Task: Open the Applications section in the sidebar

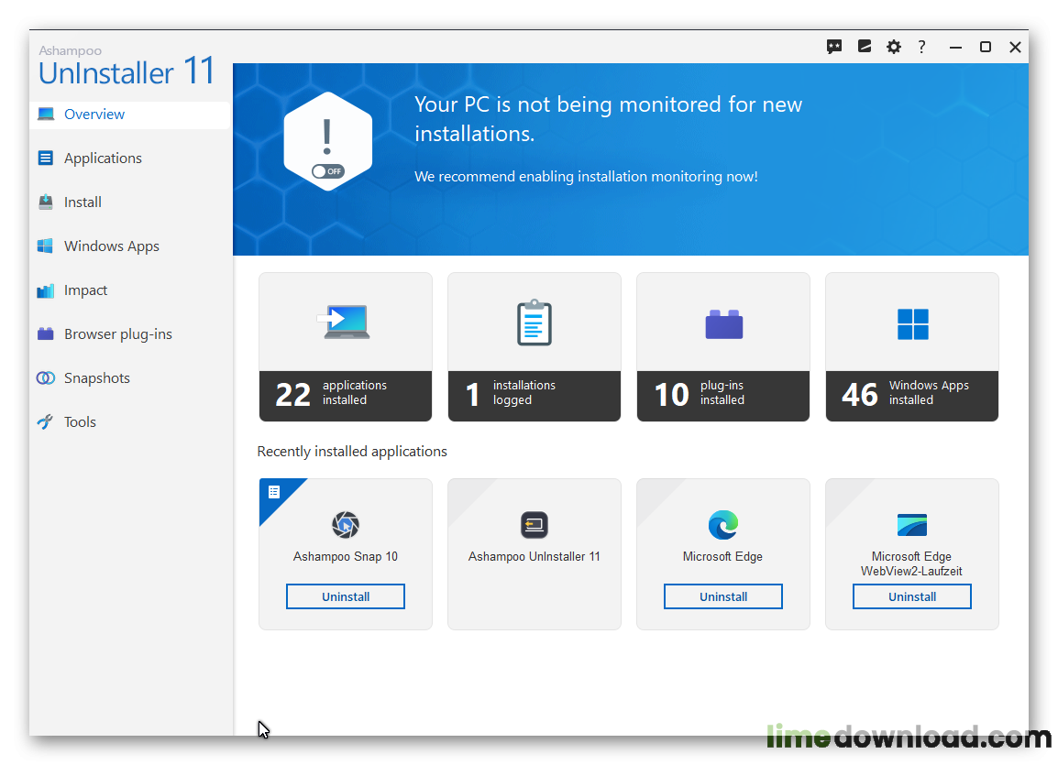Action: tap(102, 158)
